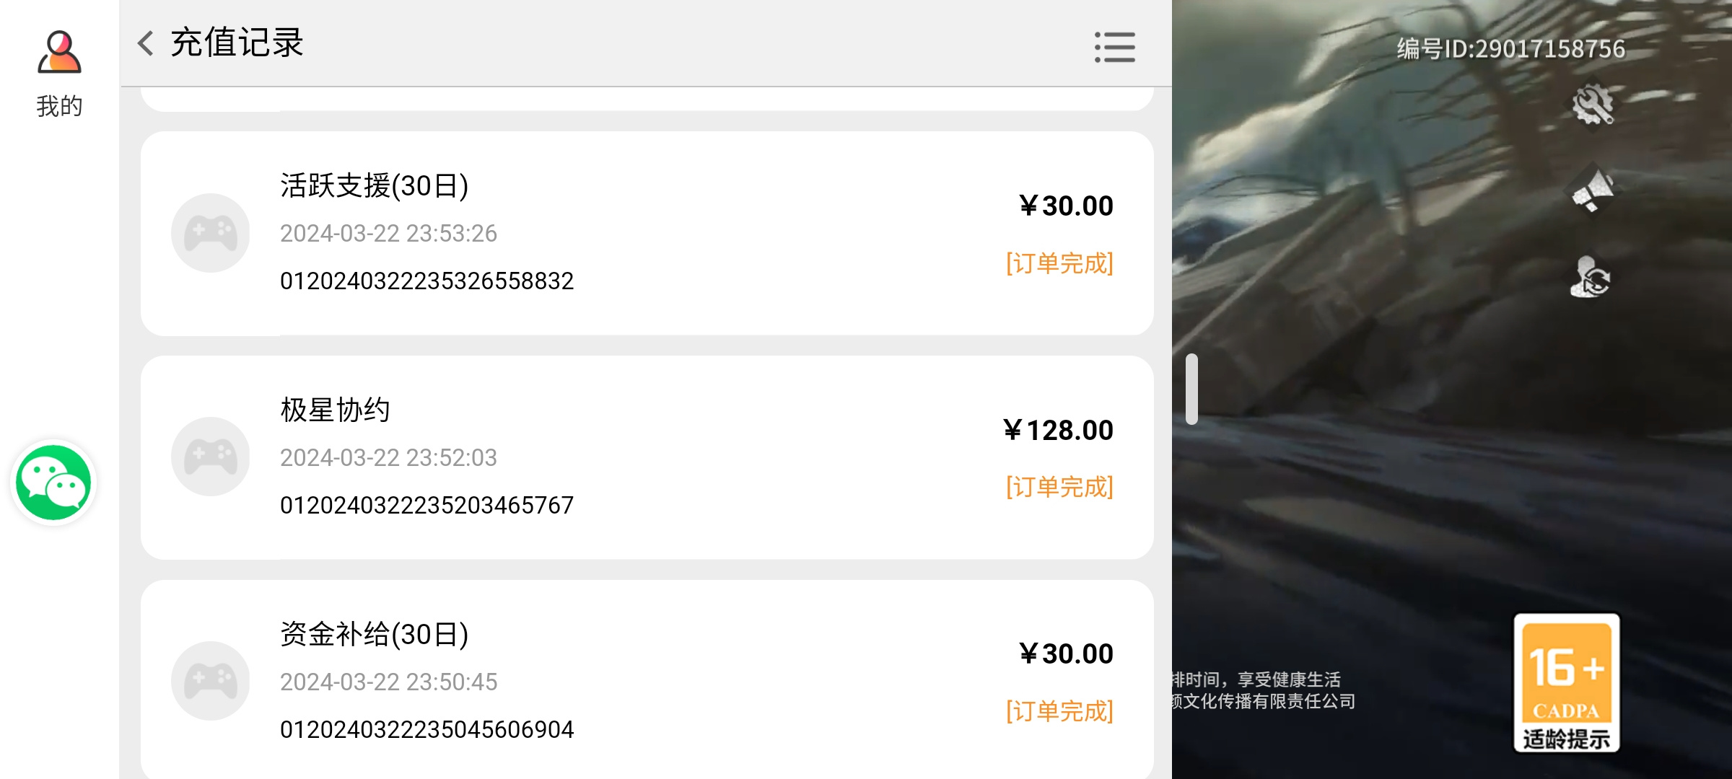Tap the switch account user icon

click(x=1591, y=278)
